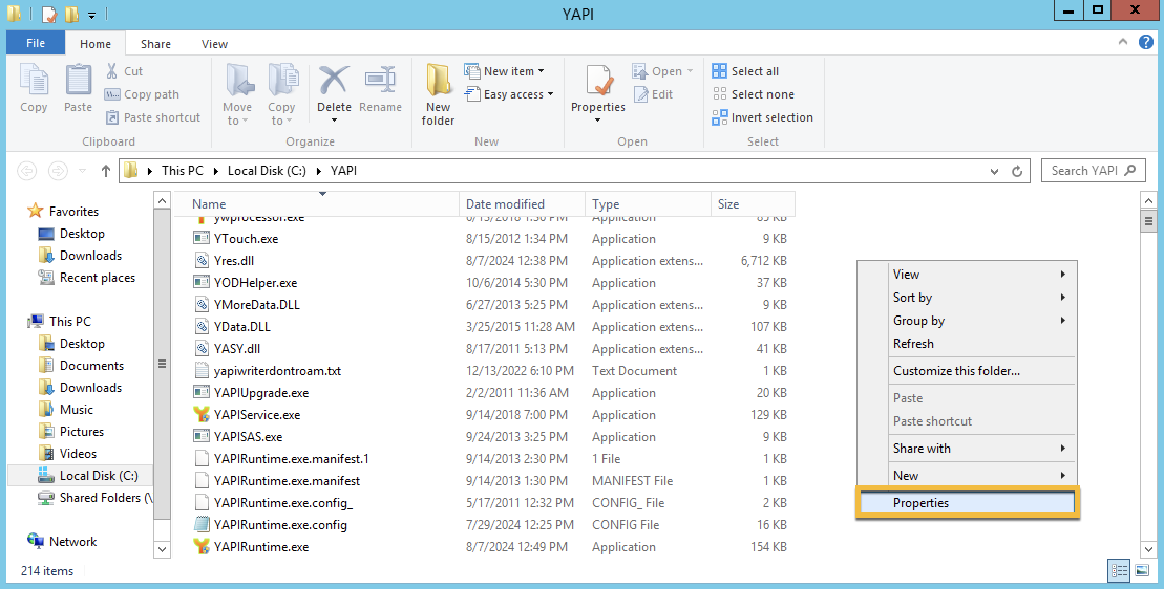The height and width of the screenshot is (589, 1164).
Task: Click This PC in the address path
Action: pyautogui.click(x=182, y=171)
